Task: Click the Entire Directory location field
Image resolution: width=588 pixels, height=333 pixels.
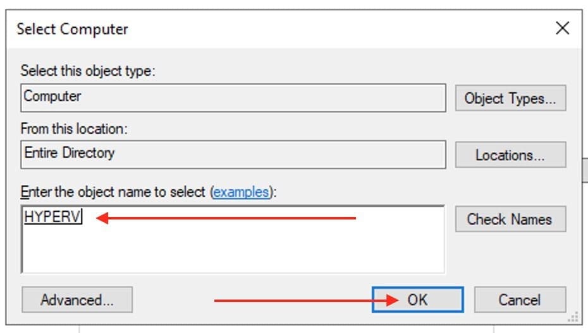Action: tap(233, 154)
